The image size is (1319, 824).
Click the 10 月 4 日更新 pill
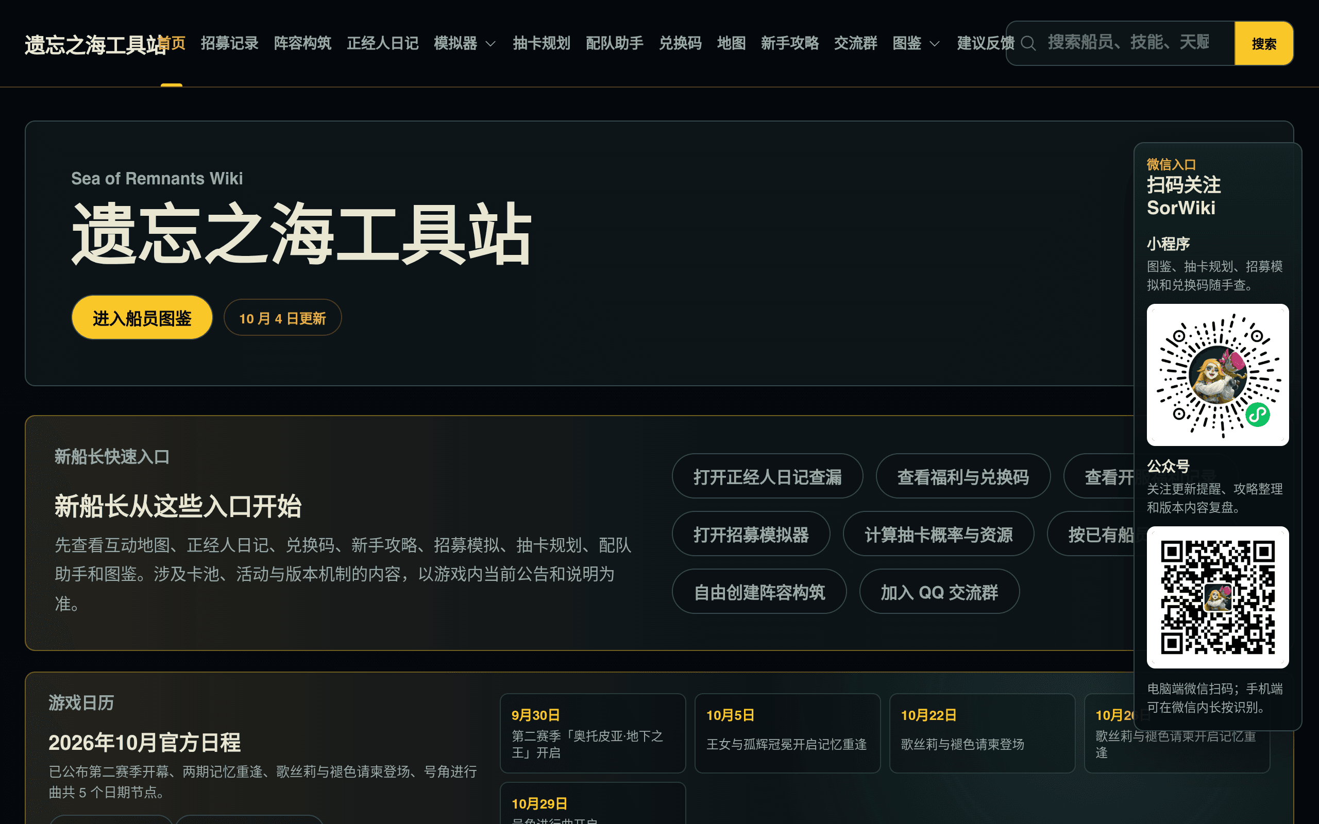pyautogui.click(x=282, y=318)
